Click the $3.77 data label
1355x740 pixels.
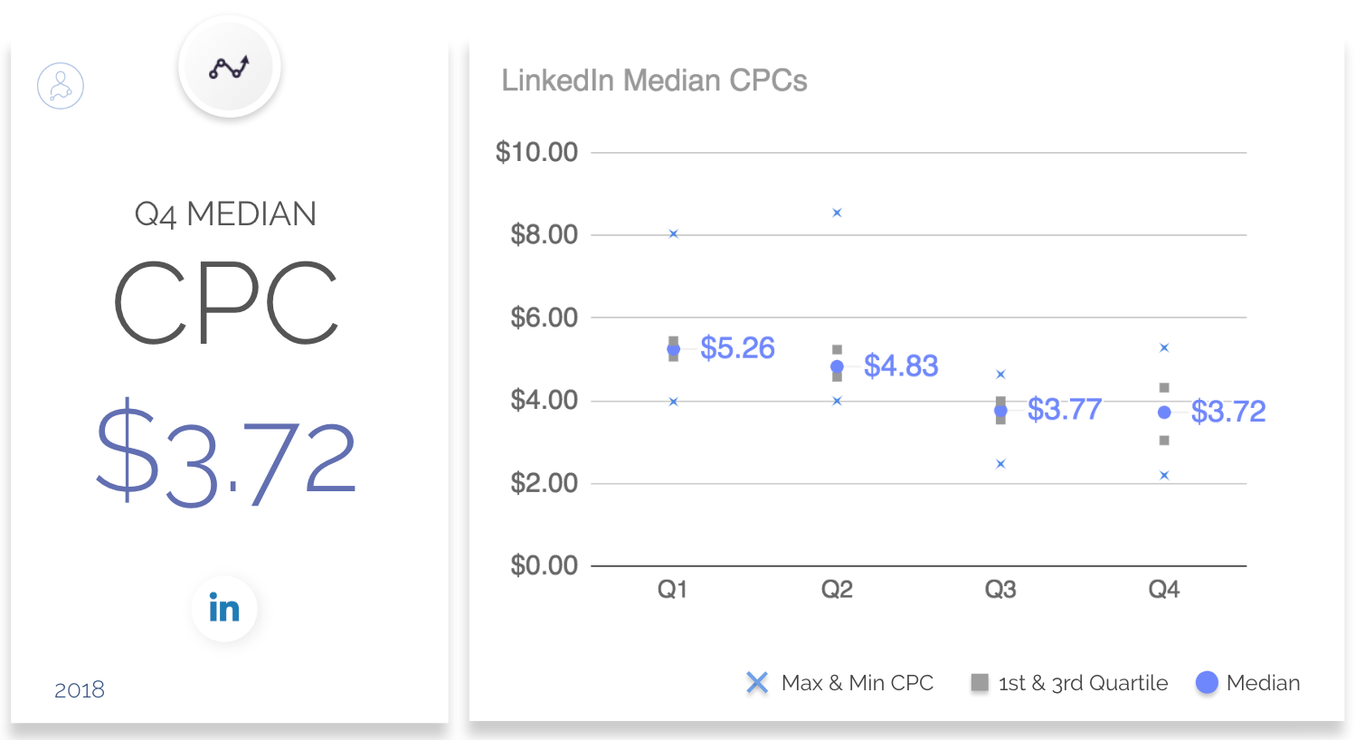point(1065,410)
